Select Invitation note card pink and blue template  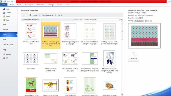pyautogui.click(x=50, y=35)
